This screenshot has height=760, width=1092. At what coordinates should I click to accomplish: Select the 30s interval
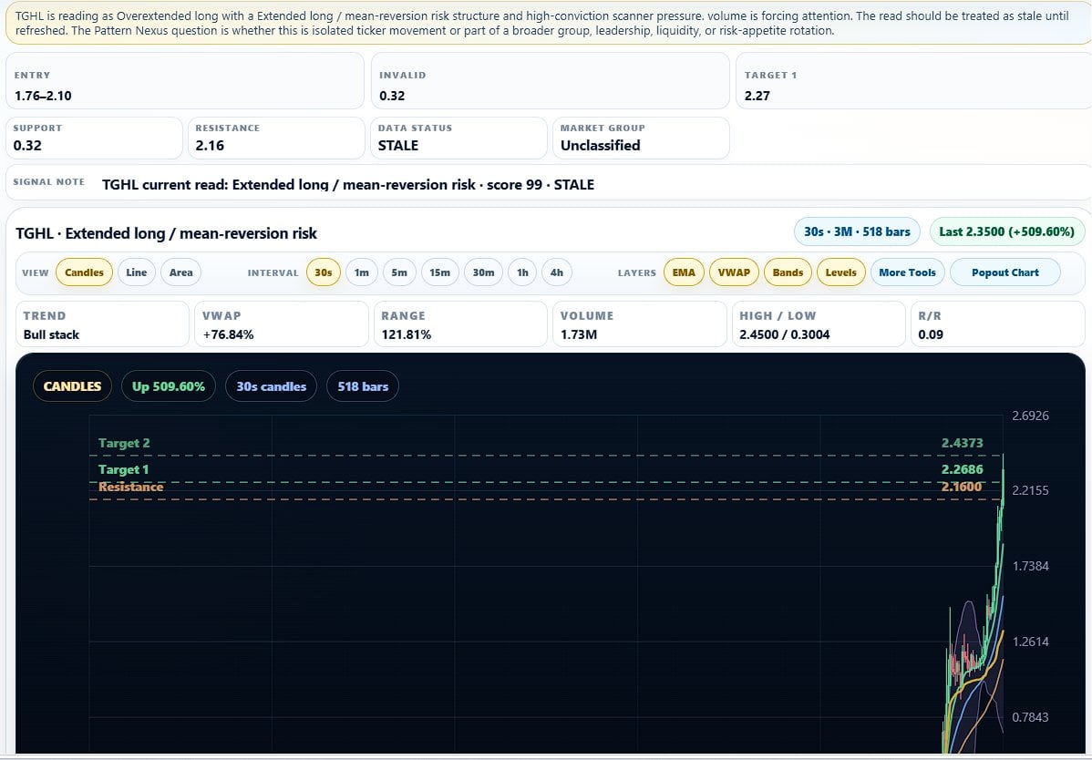pos(324,272)
